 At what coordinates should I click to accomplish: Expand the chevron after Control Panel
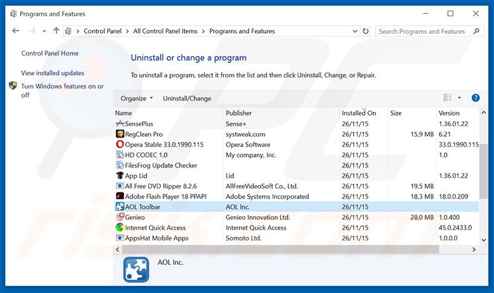pos(128,31)
